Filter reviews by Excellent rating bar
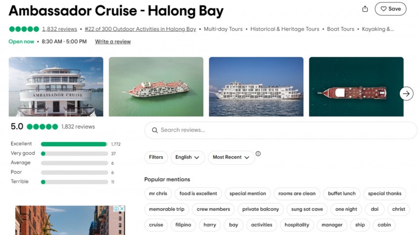 (74, 144)
